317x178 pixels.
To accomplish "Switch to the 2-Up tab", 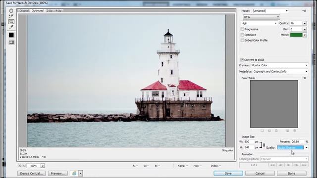I will [x=50, y=10].
